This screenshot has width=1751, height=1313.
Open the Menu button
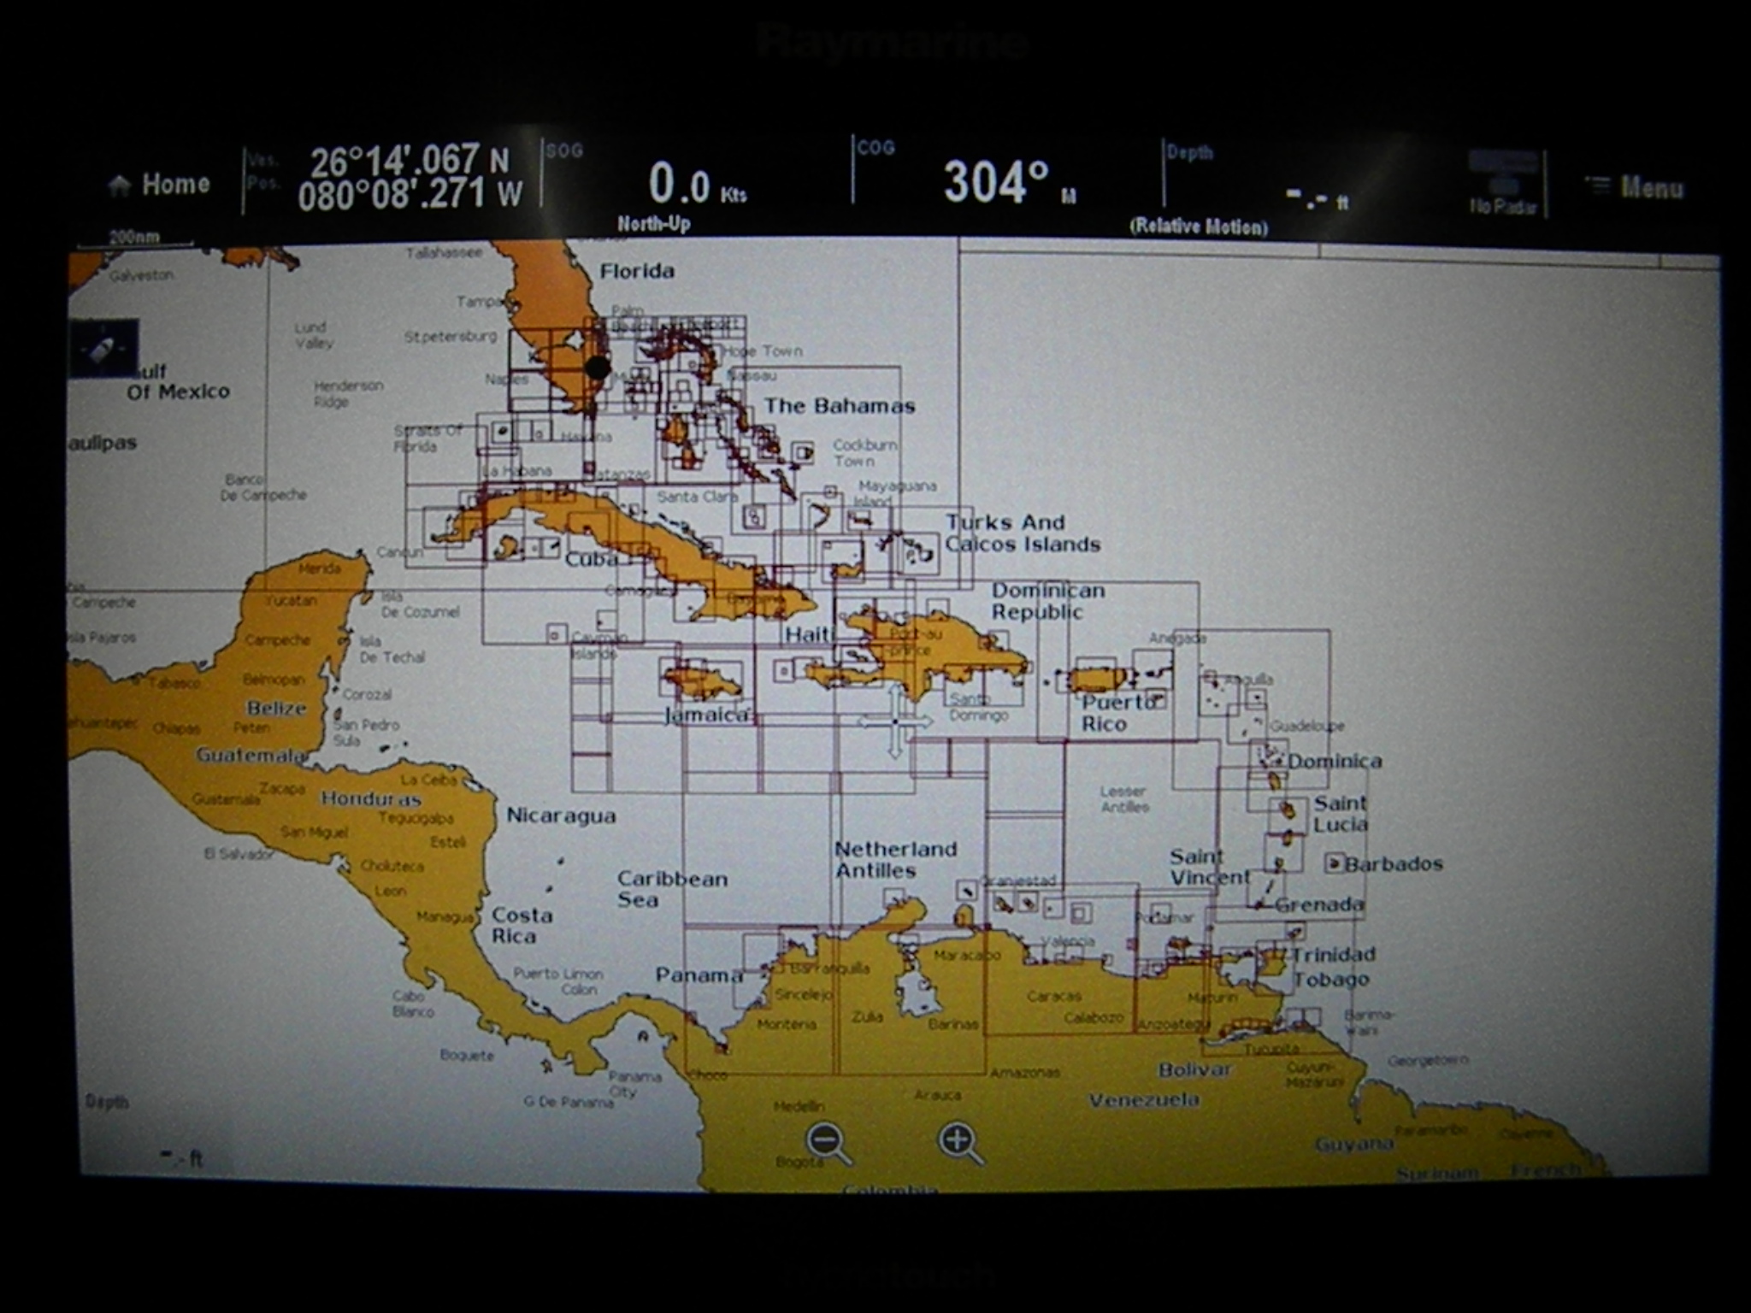point(1634,187)
